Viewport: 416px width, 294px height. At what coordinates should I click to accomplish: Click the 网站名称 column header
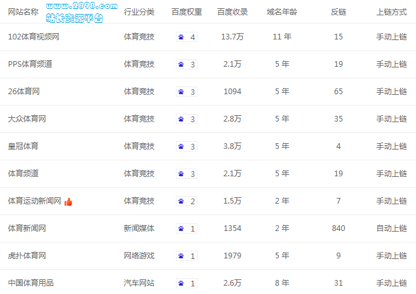coord(23,12)
